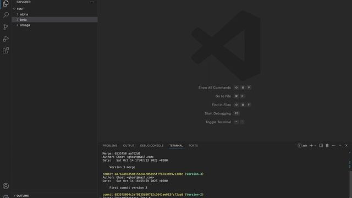Switch to the OUTPUT tab
352x198 pixels.
click(129, 146)
